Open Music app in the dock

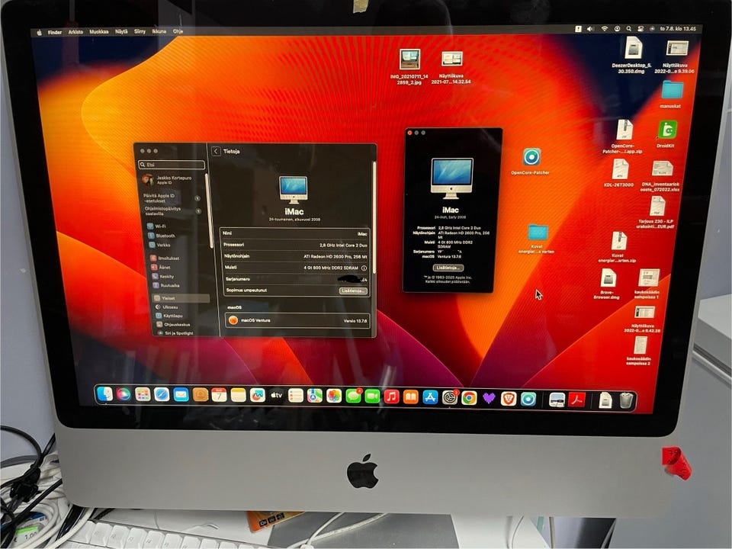click(x=391, y=396)
